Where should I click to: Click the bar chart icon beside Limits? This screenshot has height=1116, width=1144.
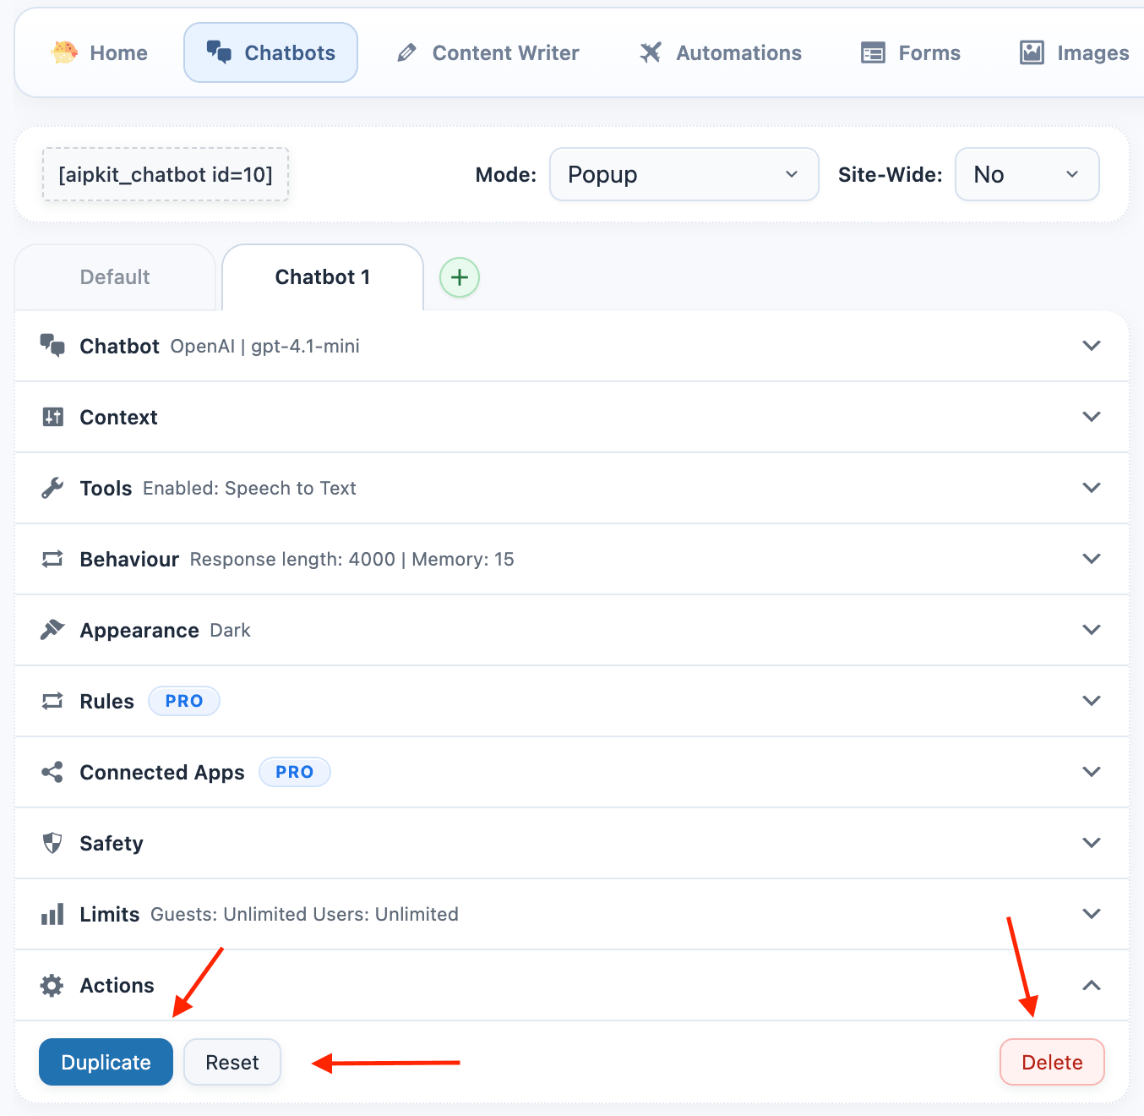[52, 914]
